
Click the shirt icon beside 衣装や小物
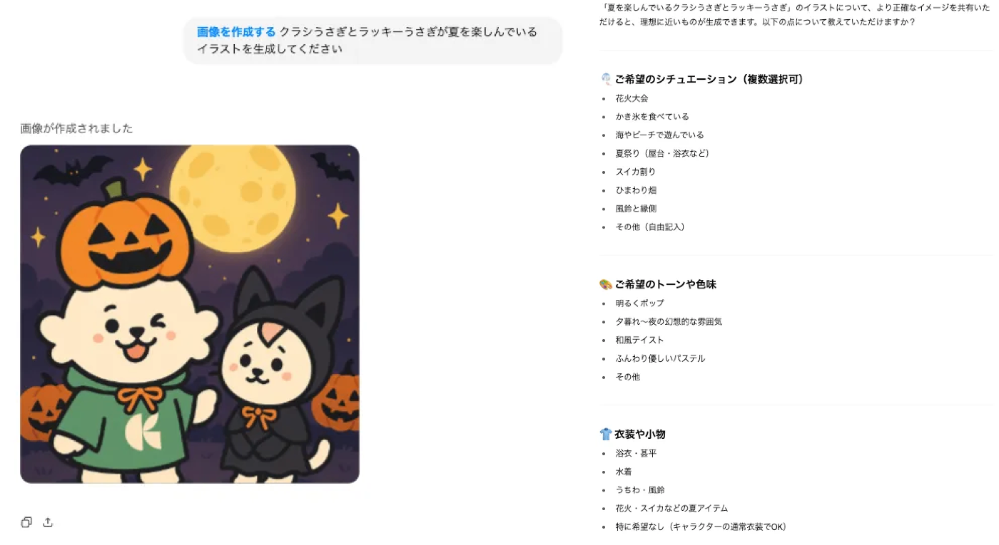[x=606, y=434]
